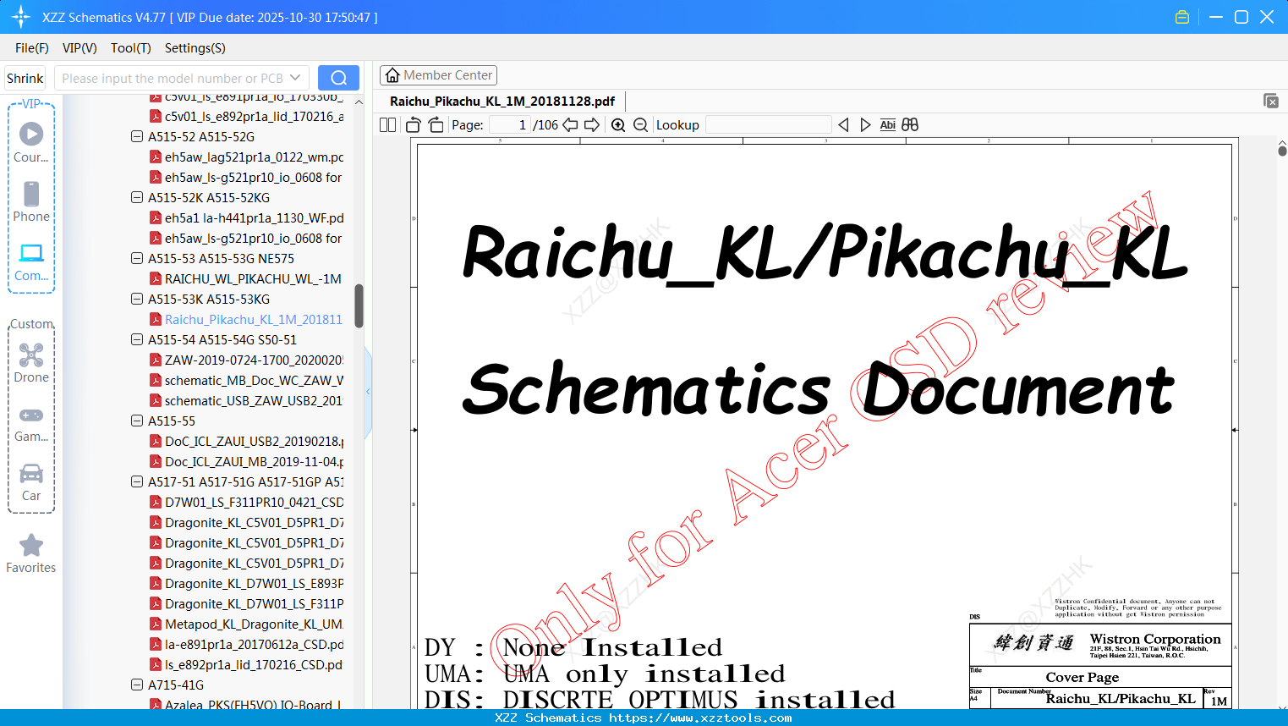The width and height of the screenshot is (1288, 726).
Task: Open Favorites in the sidebar
Action: (x=31, y=554)
